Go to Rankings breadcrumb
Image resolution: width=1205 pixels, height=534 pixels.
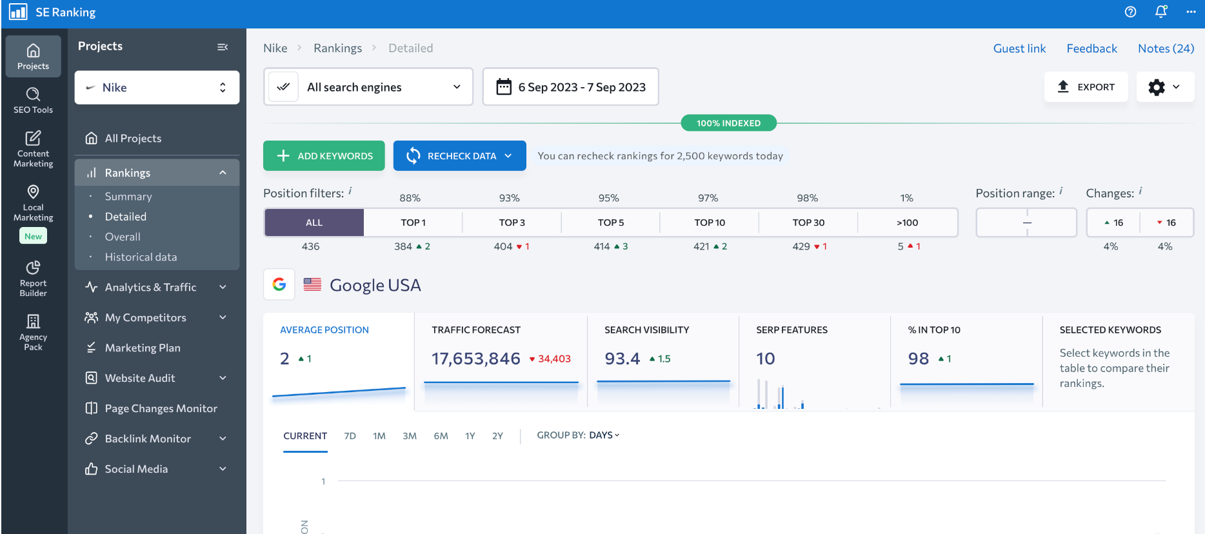[337, 48]
